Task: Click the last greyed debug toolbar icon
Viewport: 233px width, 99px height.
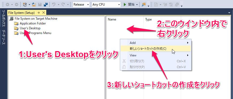Action: [x=177, y=5]
